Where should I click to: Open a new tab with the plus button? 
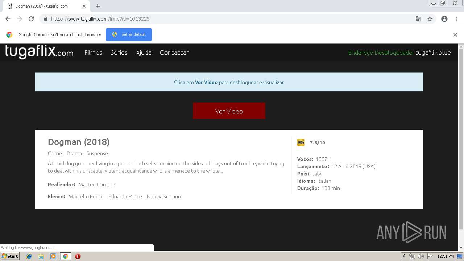pos(98,6)
